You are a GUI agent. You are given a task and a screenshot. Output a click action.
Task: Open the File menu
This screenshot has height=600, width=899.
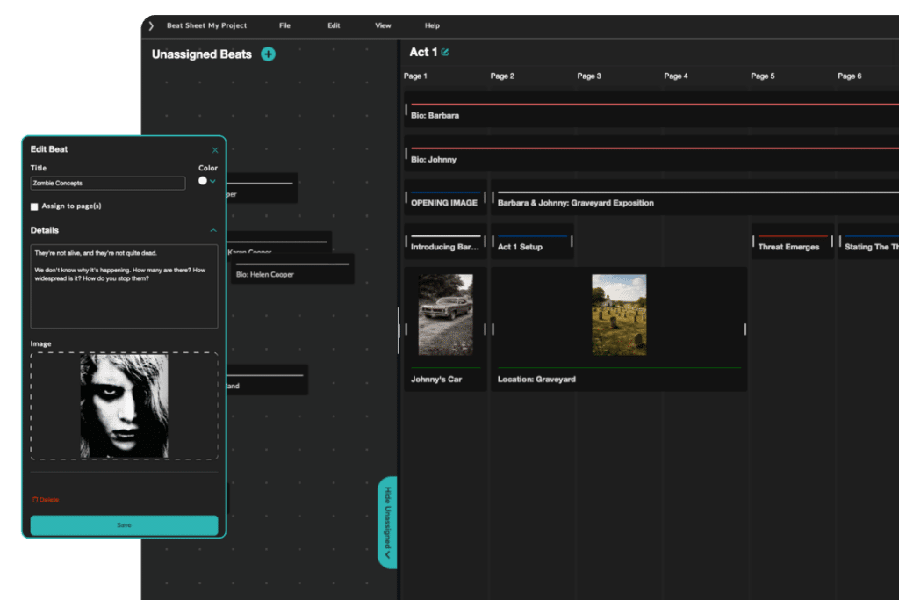(284, 25)
